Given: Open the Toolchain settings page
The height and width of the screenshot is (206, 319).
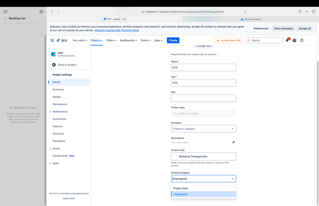Looking at the screenshot, I should 69,134.
